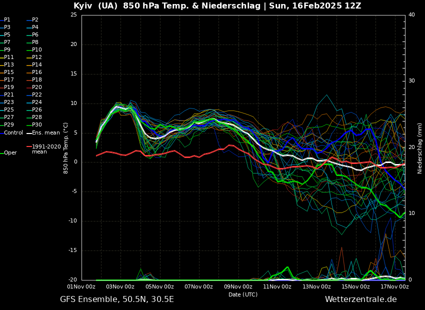This screenshot has width=425, height=310.
Task: Click the P1 legend entry
Action: coord(7,20)
